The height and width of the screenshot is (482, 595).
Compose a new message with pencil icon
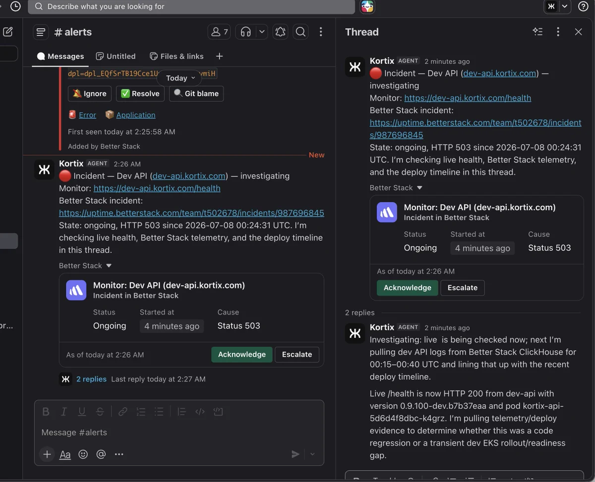tap(8, 32)
